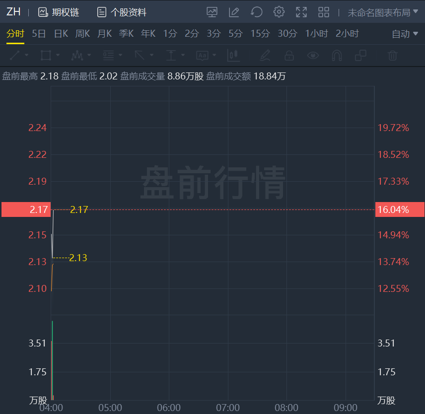Open the multi-chart grid layout icon
The height and width of the screenshot is (414, 425).
tap(324, 12)
